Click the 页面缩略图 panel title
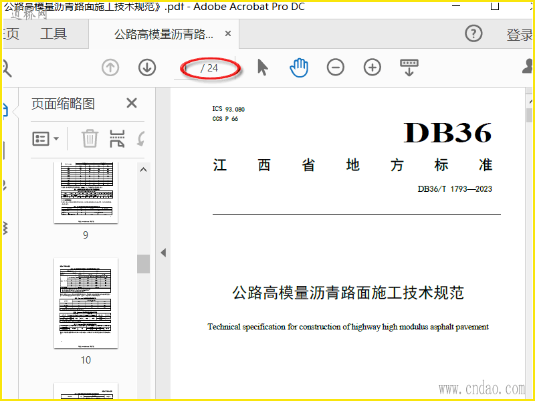 (x=63, y=104)
